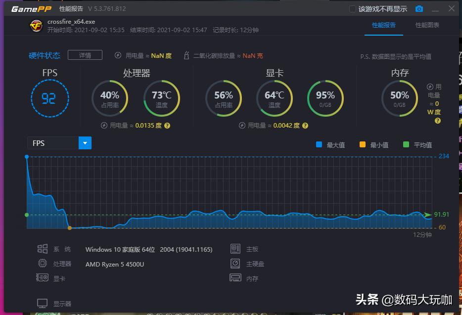Click the 主板 motherboard icon

click(235, 249)
